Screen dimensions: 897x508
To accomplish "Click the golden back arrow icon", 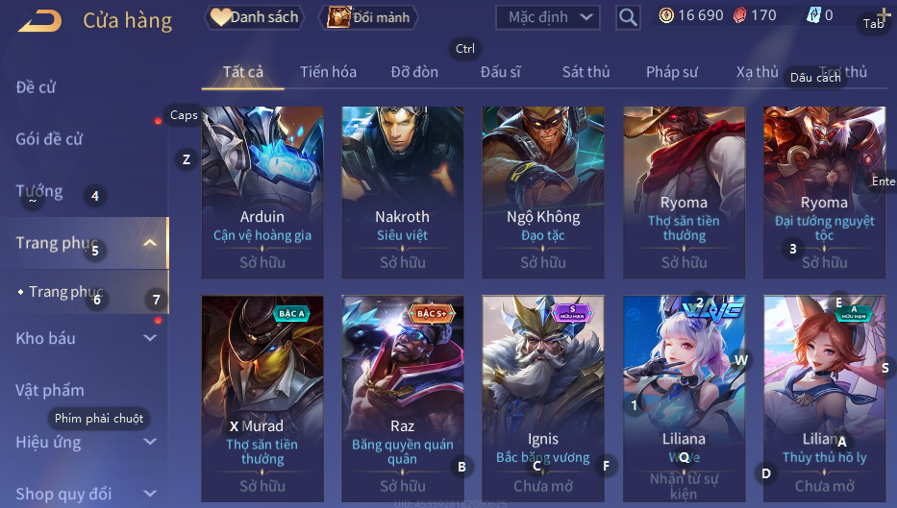I will [39, 21].
